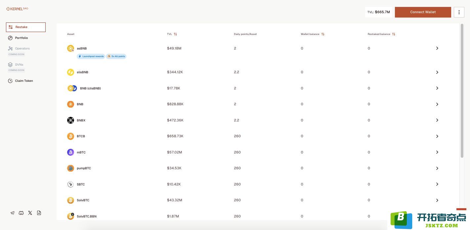The height and width of the screenshot is (230, 470).
Task: Click the Asset column header
Action: coord(71,34)
